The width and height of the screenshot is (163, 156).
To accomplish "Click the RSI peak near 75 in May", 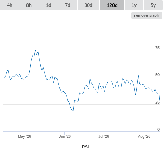I will [x=35, y=50].
